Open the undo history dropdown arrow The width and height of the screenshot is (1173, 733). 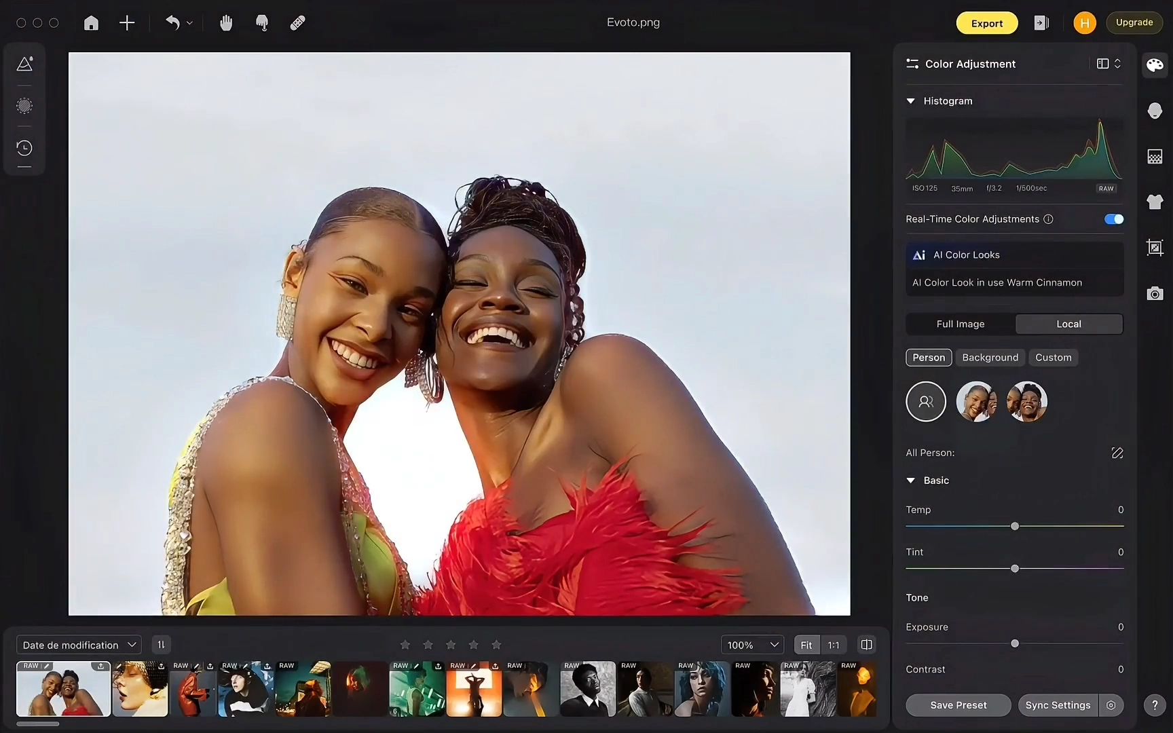(189, 23)
